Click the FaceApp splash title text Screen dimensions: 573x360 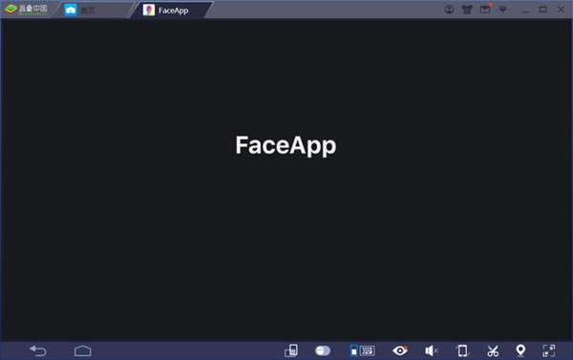click(x=286, y=145)
